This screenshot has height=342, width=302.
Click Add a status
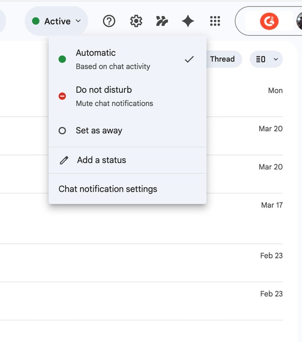pos(127,160)
